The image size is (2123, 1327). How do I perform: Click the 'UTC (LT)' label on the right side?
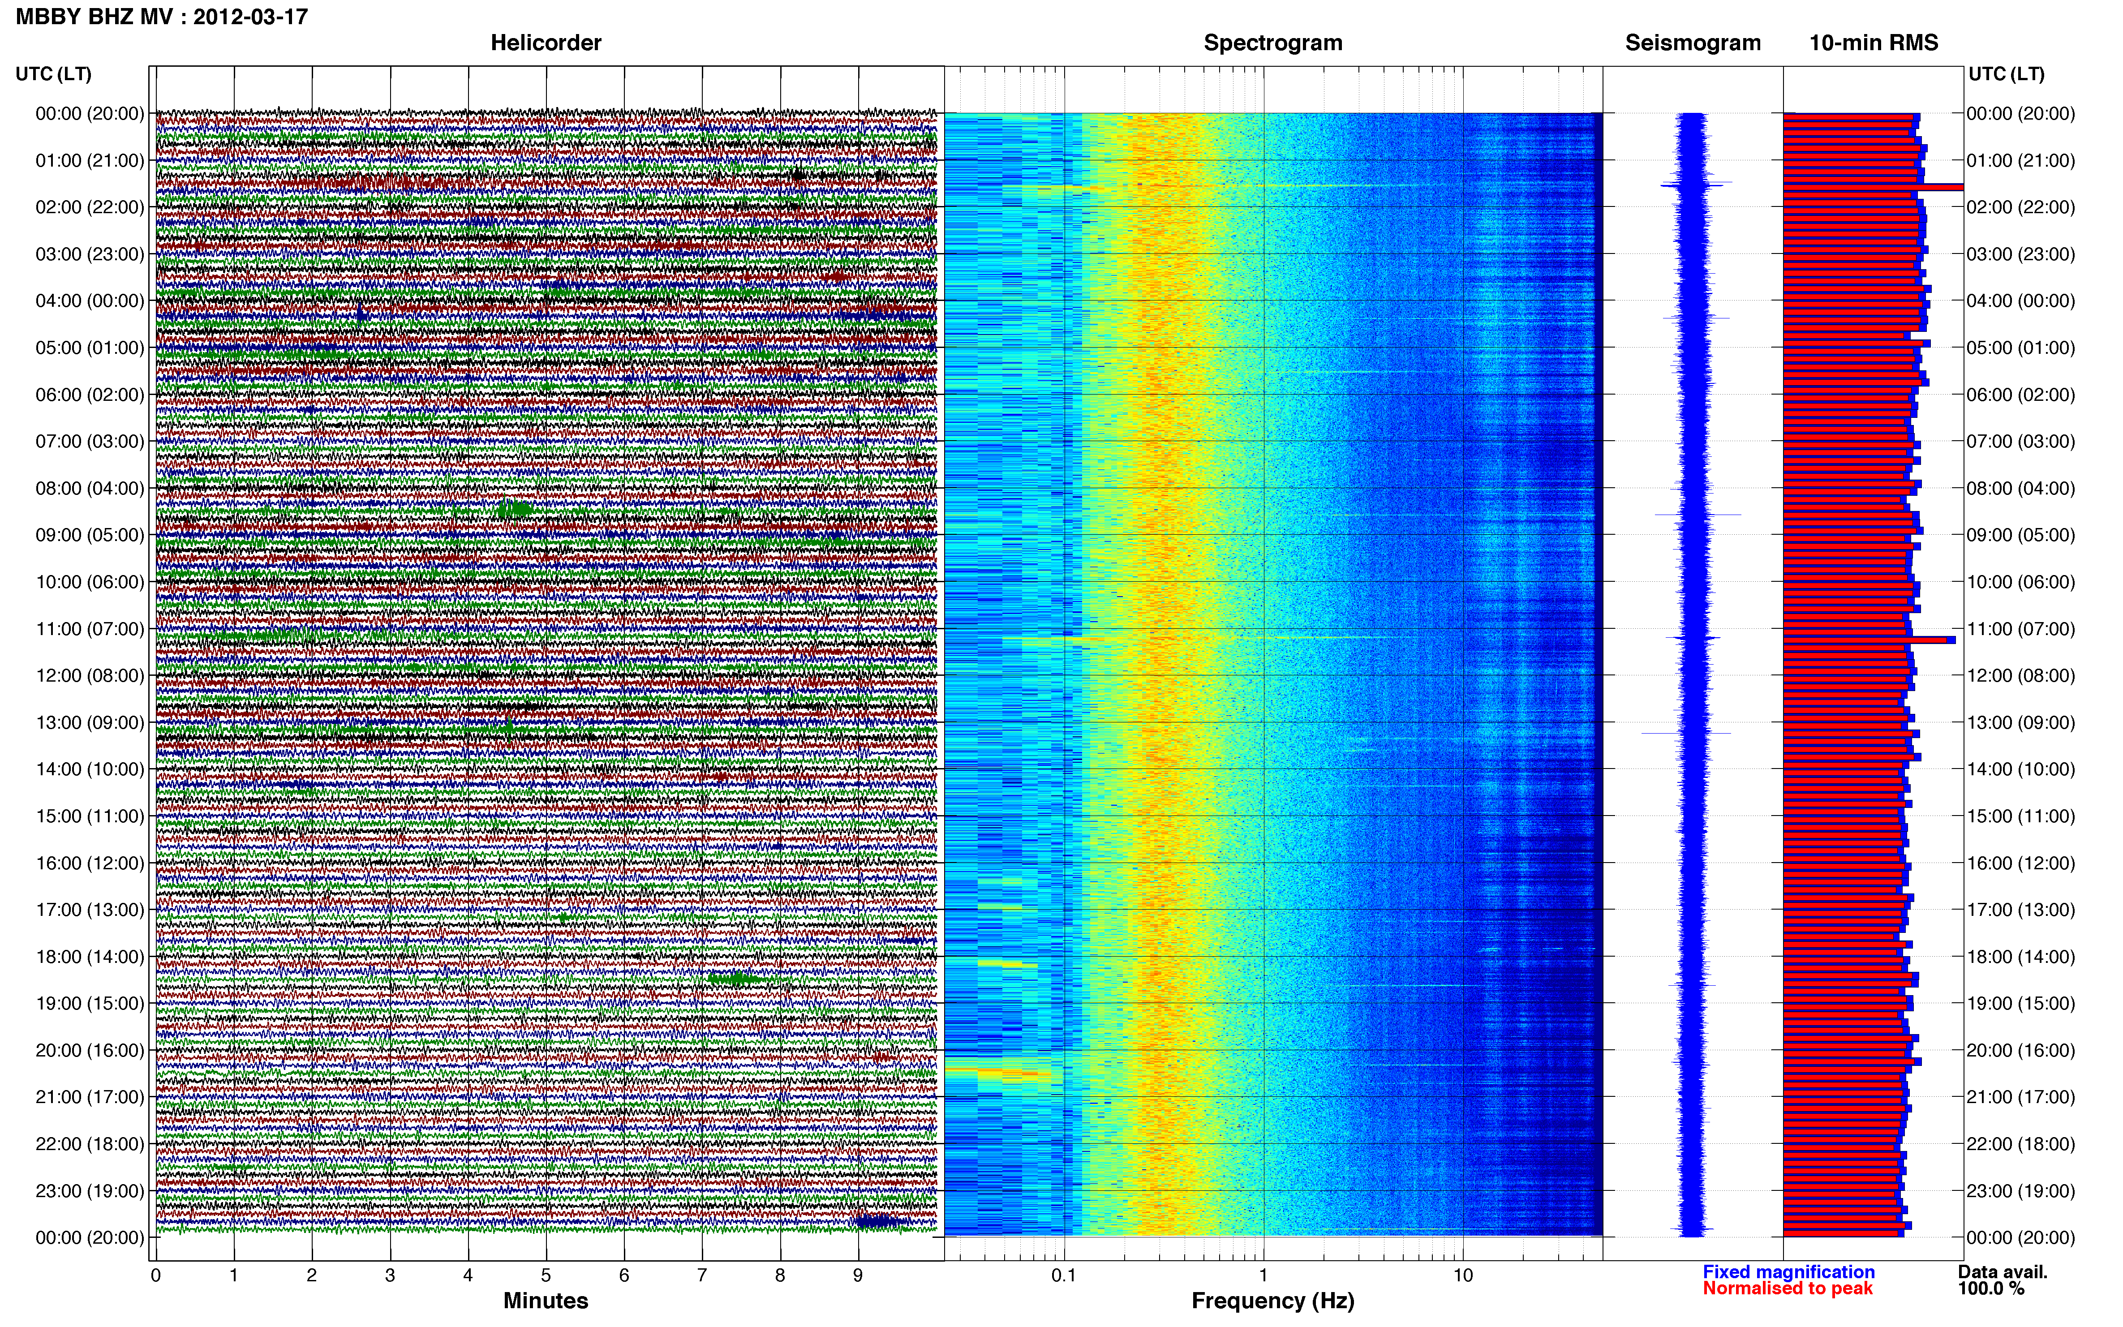pyautogui.click(x=2006, y=74)
